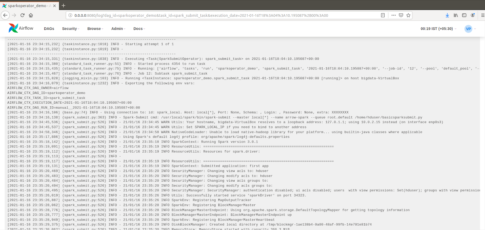Toggle the Firefox sidebar view
The image size is (485, 230).
pyautogui.click(x=464, y=15)
